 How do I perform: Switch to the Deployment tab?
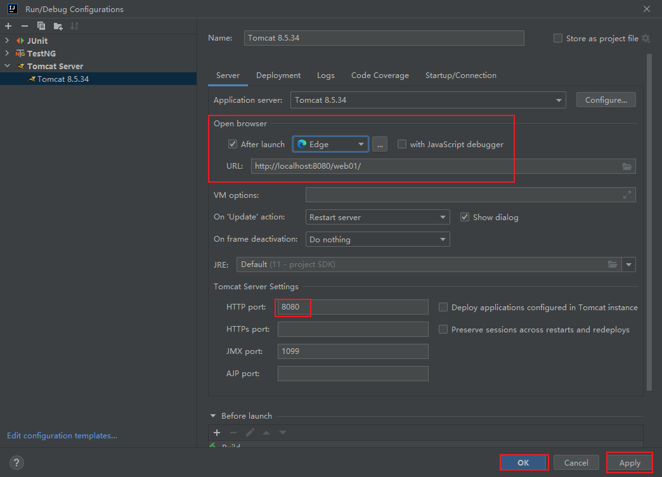[x=278, y=75]
